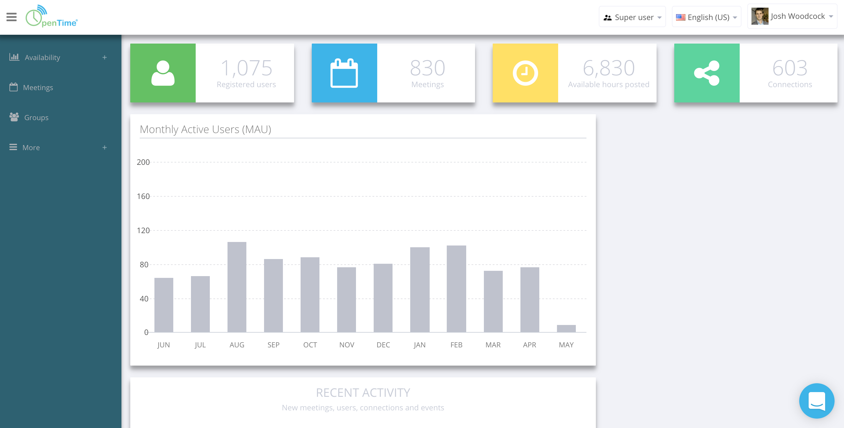
Task: Expand the Availability submenu plus icon
Action: tap(105, 58)
